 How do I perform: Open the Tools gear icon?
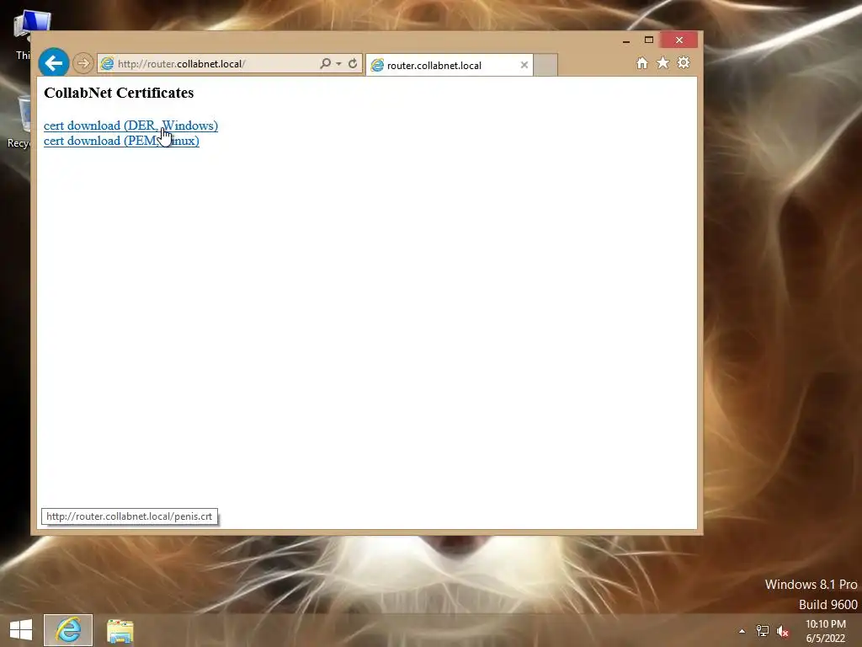[x=684, y=62]
